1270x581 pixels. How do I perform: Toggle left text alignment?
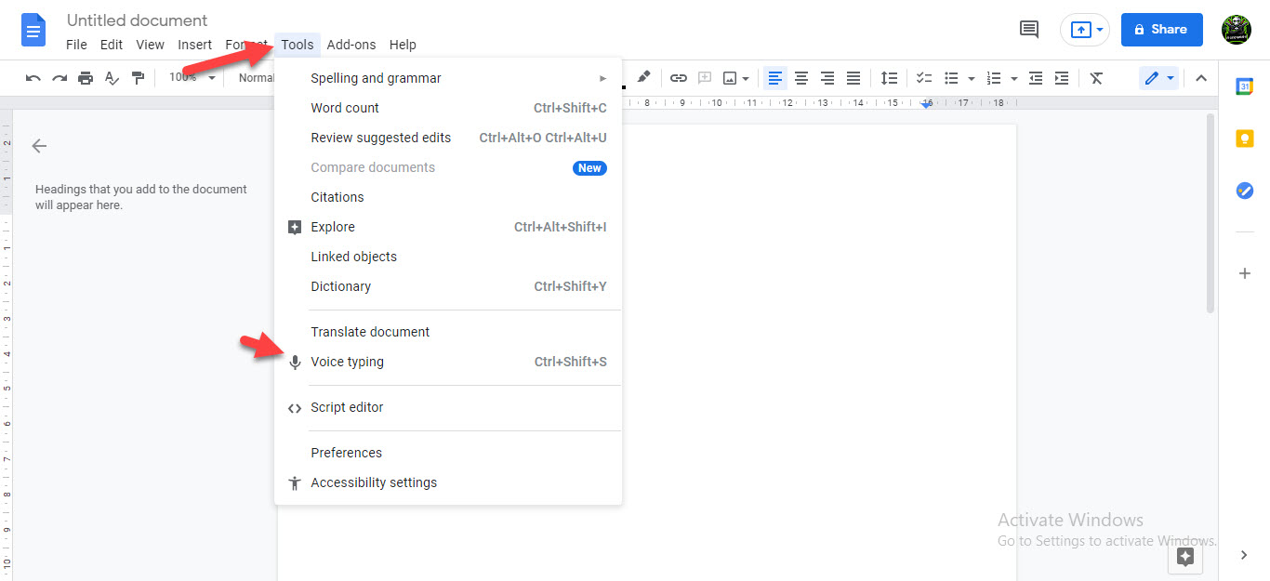[775, 78]
